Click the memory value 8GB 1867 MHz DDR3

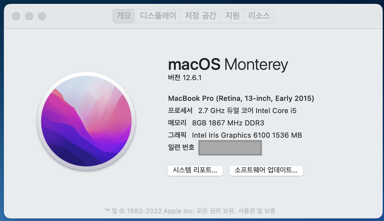pyautogui.click(x=228, y=123)
